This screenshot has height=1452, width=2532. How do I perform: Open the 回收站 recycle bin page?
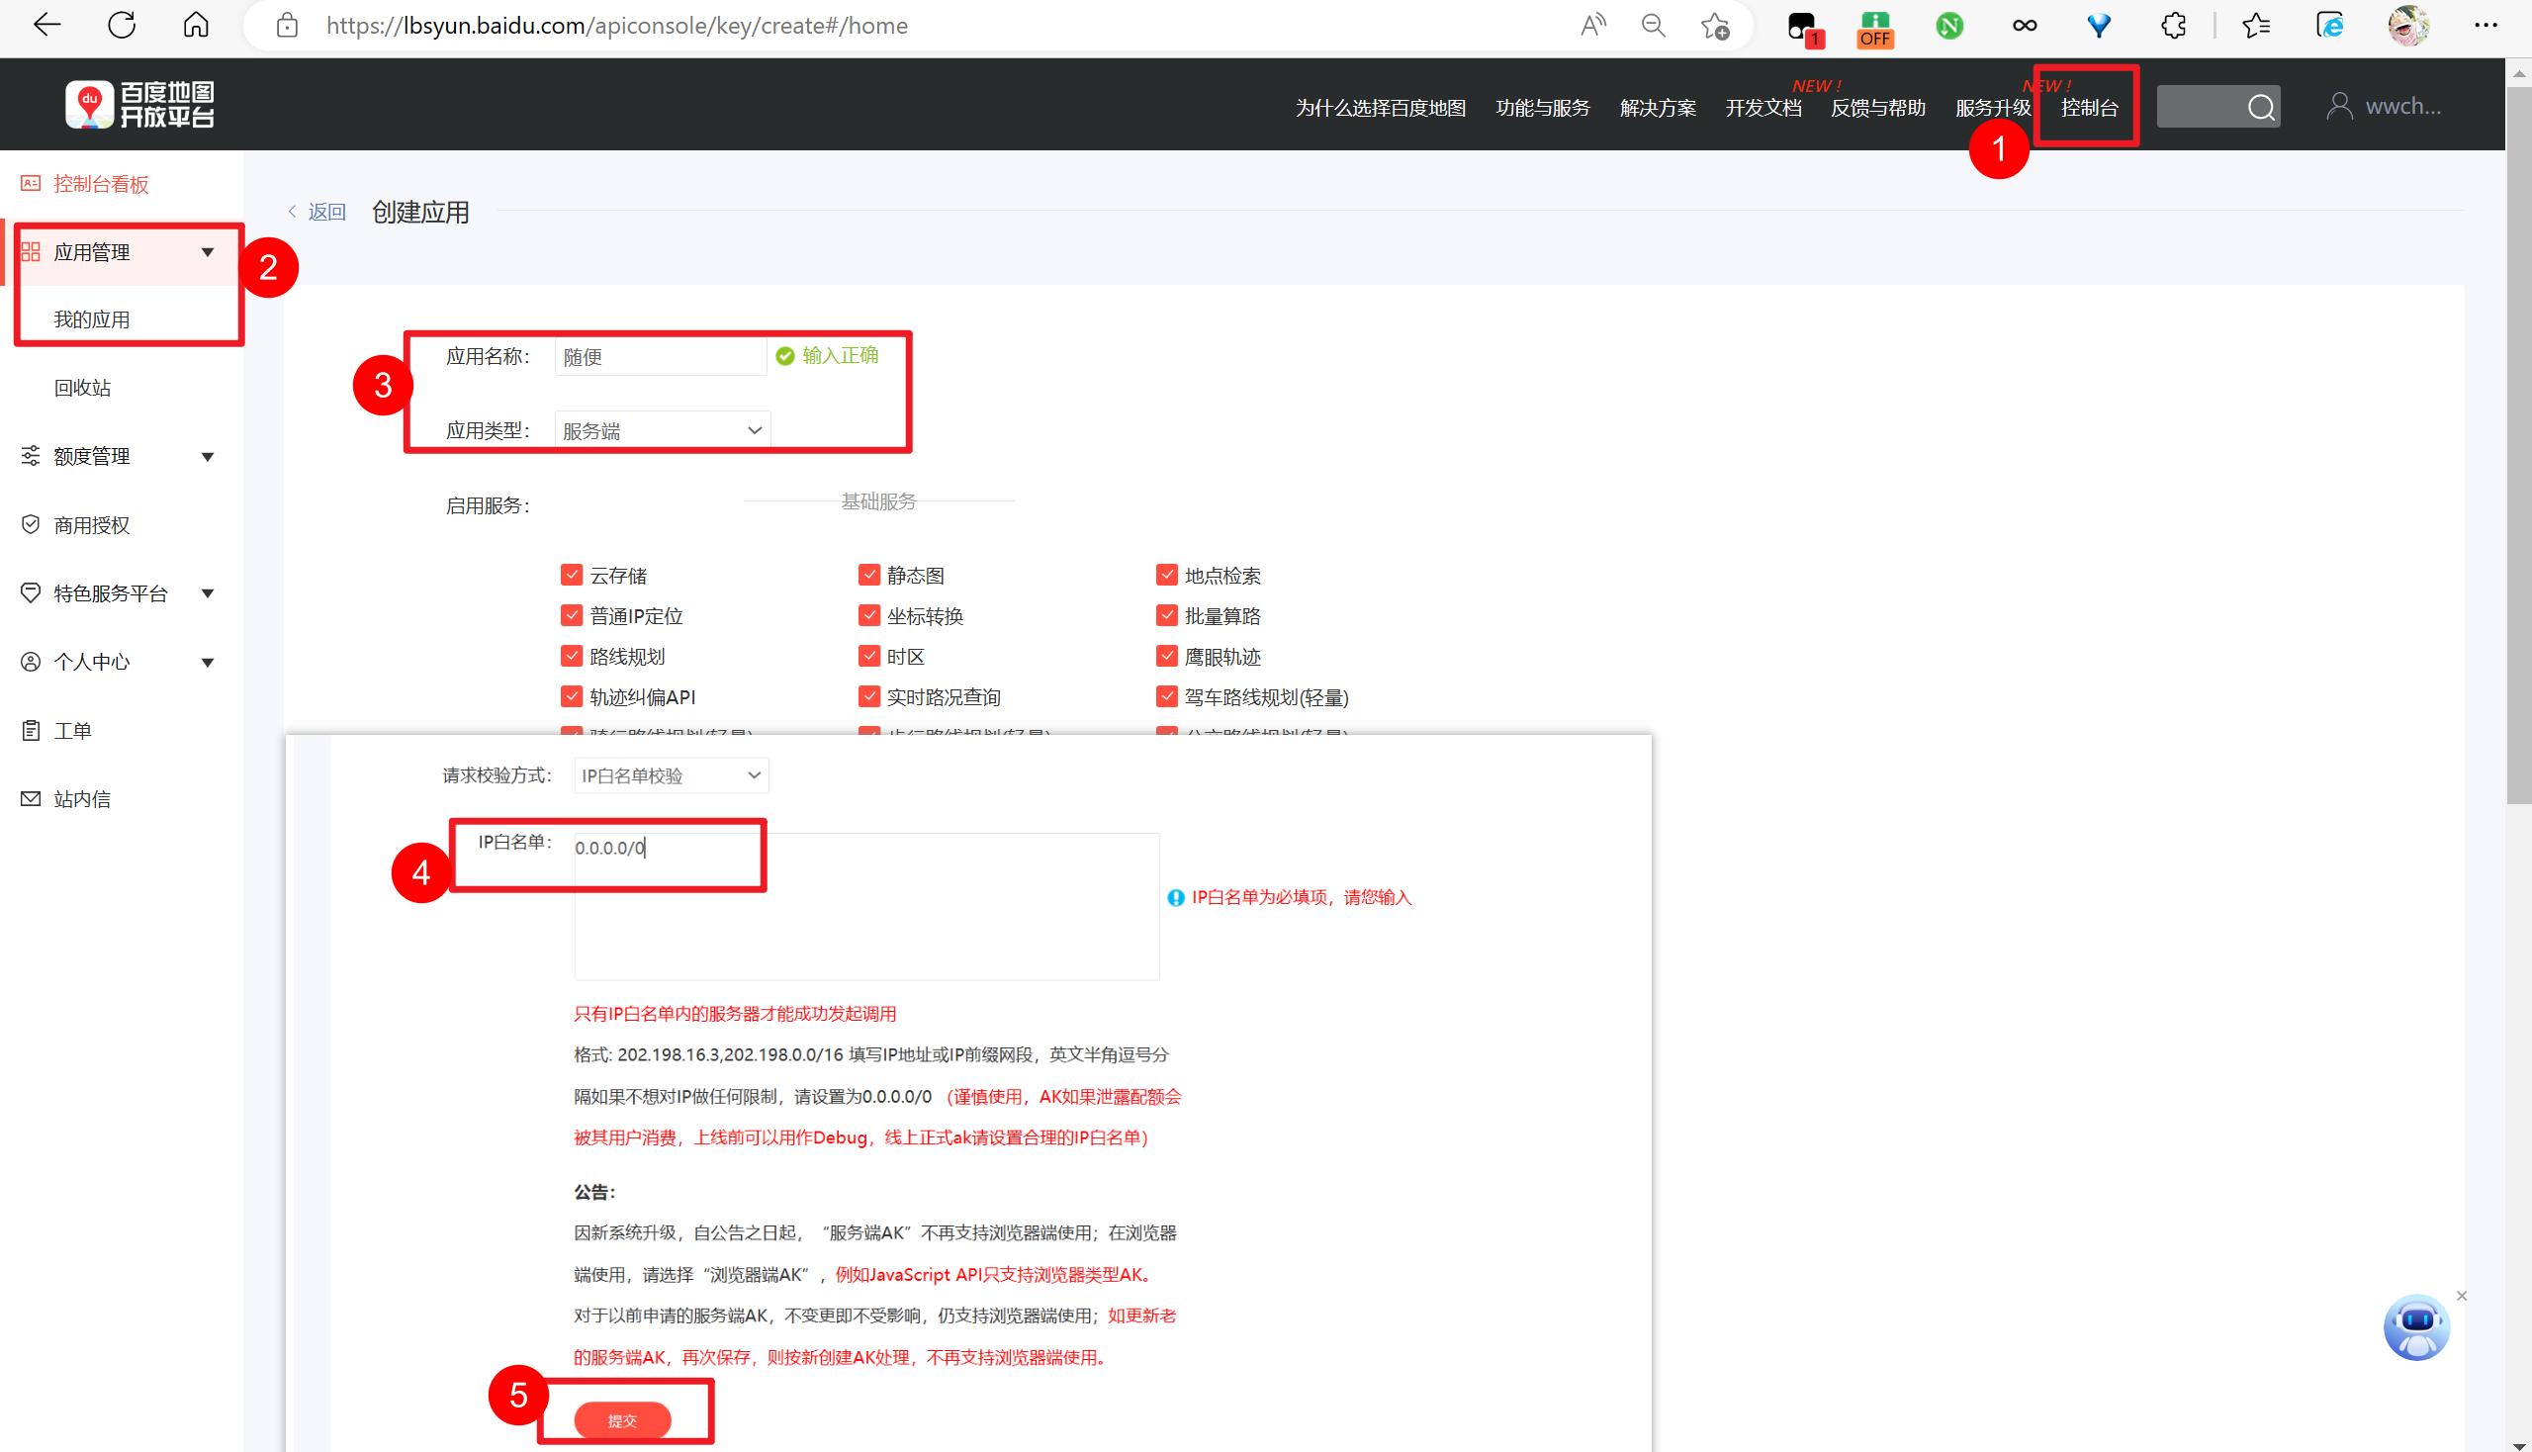[83, 387]
